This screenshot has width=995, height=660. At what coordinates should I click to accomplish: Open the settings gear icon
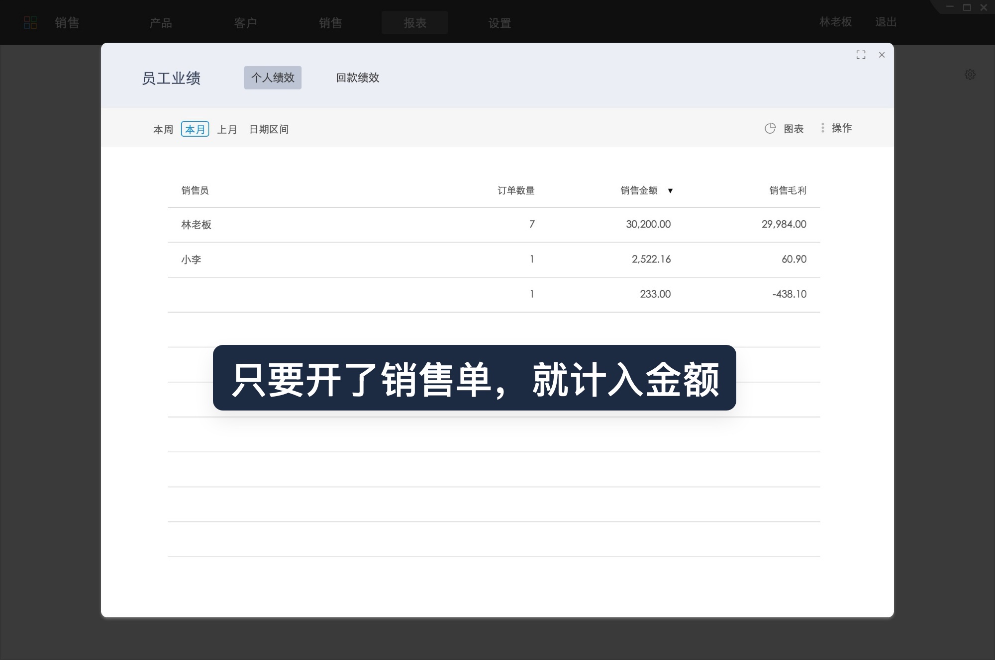(x=970, y=75)
